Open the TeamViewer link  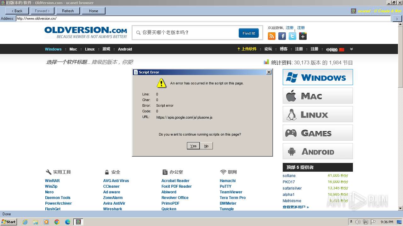pos(231,192)
